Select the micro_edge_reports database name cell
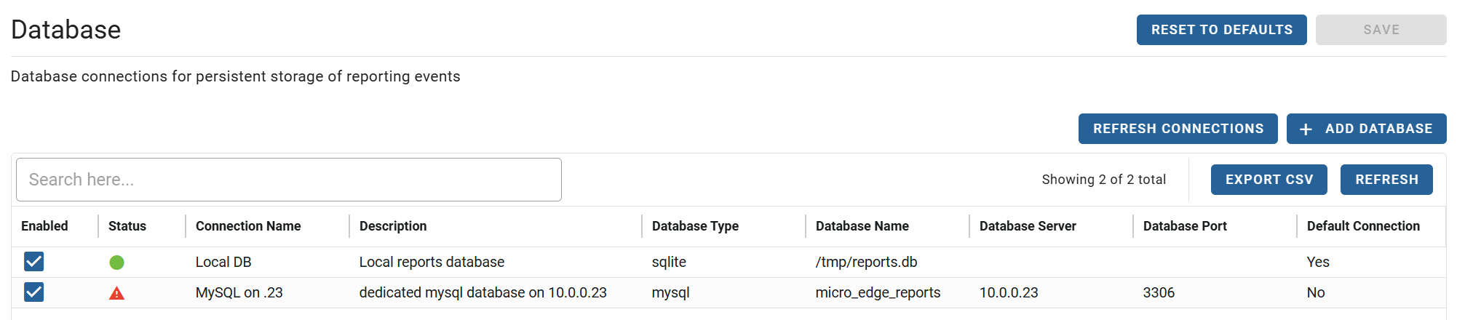Viewport: 1457px width, 320px height. coord(878,292)
